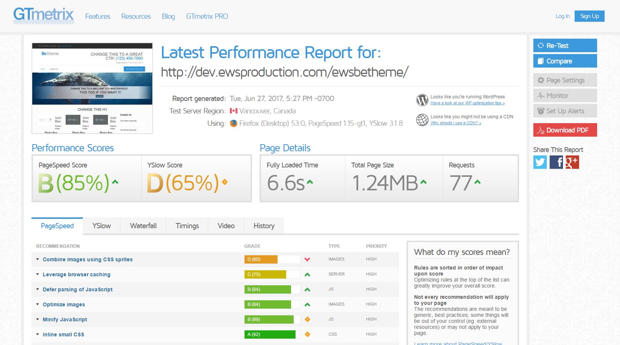This screenshot has height=345, width=620.
Task: Click Requests trend arrow
Action: [477, 182]
